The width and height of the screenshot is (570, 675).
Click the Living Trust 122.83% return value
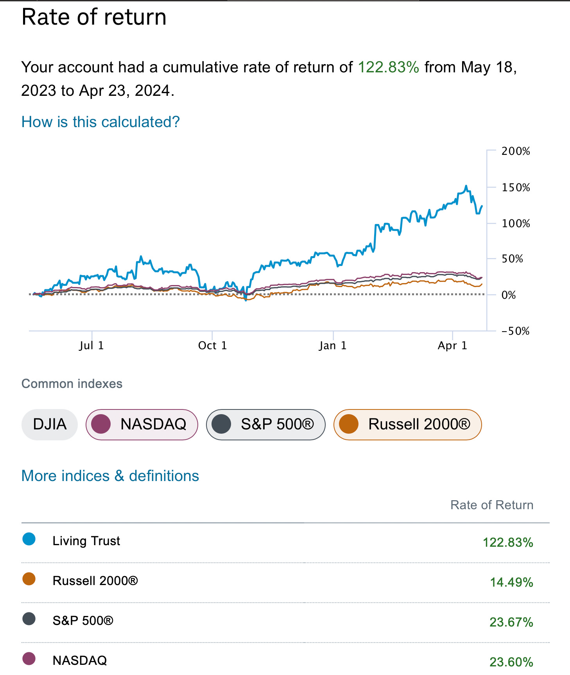pos(508,542)
